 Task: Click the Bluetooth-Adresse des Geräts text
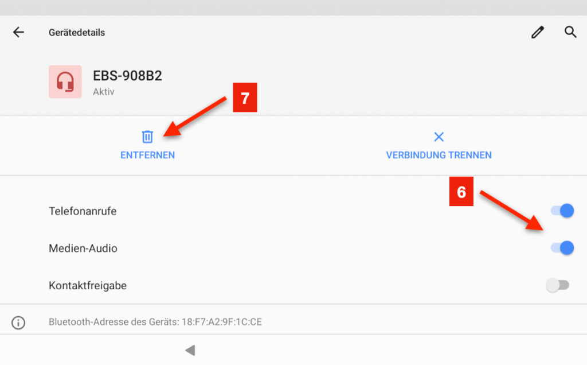(155, 323)
